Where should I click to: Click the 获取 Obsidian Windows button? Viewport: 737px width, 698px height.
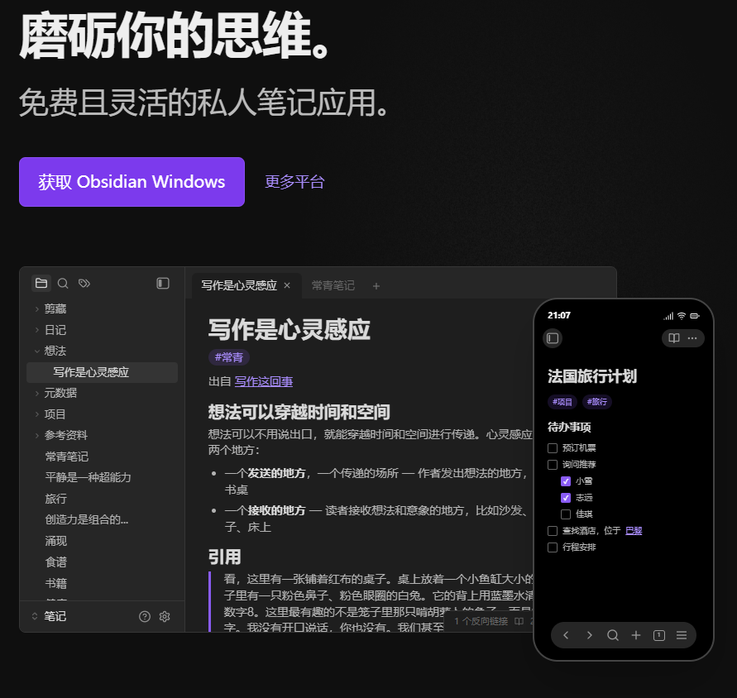(x=132, y=182)
